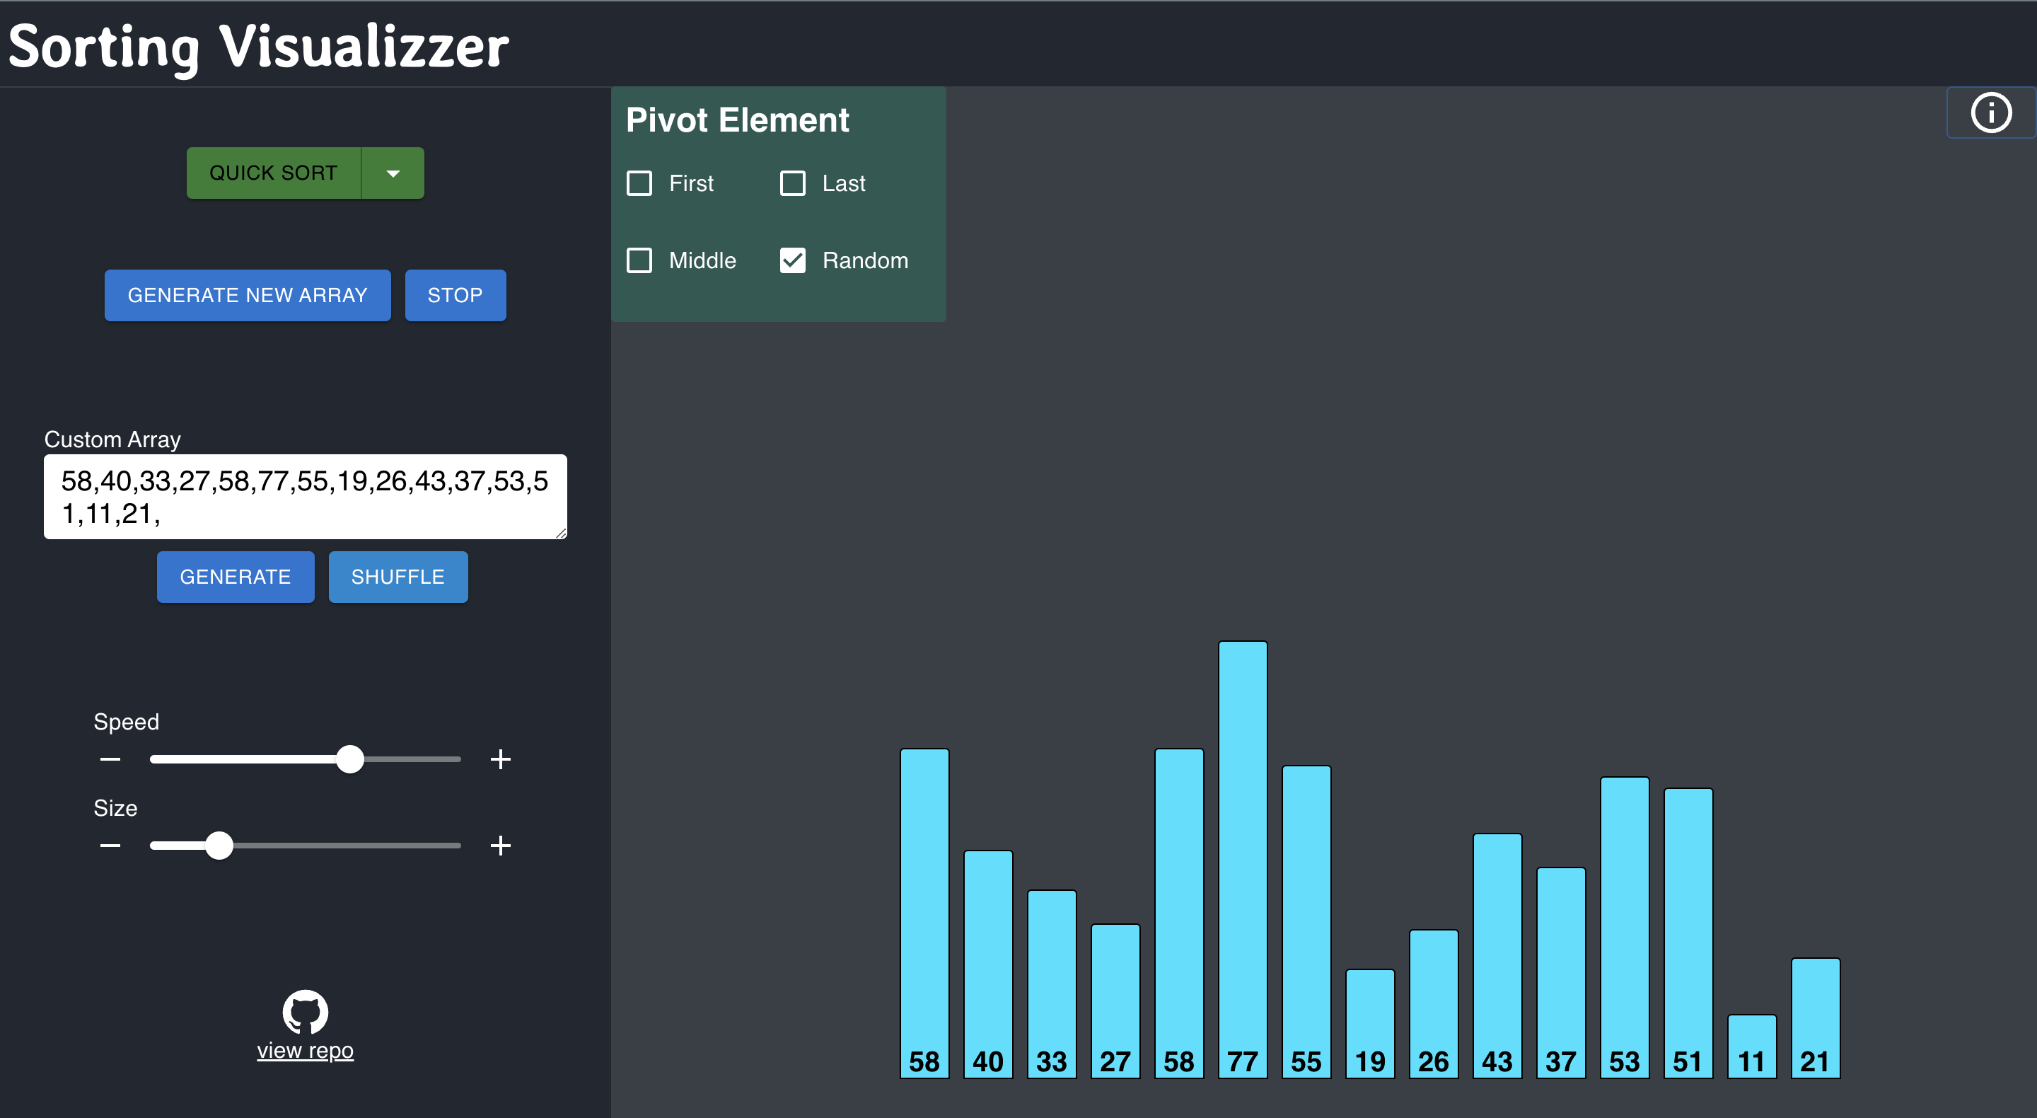Shuffle the custom array
Viewport: 2037px width, 1118px height.
click(397, 577)
